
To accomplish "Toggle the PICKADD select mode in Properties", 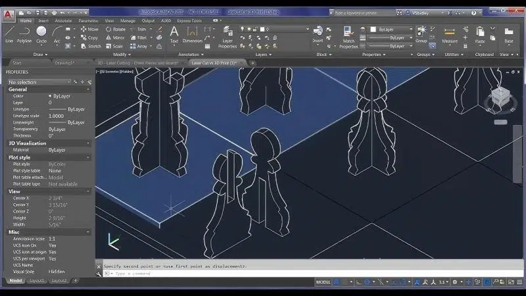I will pyautogui.click(x=76, y=82).
